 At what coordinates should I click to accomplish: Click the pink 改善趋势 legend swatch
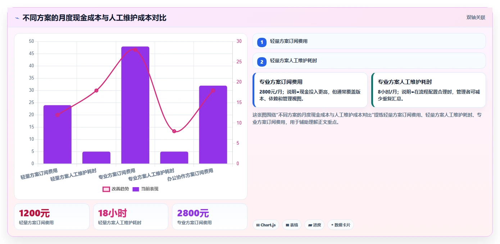tap(106, 189)
